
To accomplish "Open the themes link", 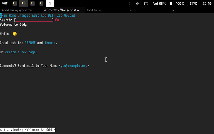I will tap(50, 43).
